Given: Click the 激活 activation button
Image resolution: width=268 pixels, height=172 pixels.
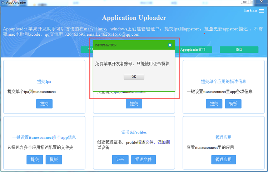Looking at the screenshot, I should click(239, 50).
